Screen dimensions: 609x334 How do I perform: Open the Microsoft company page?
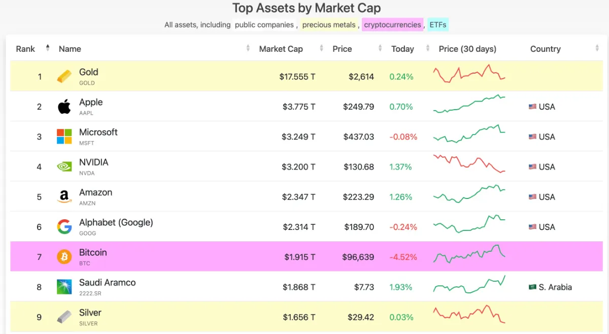click(x=98, y=132)
